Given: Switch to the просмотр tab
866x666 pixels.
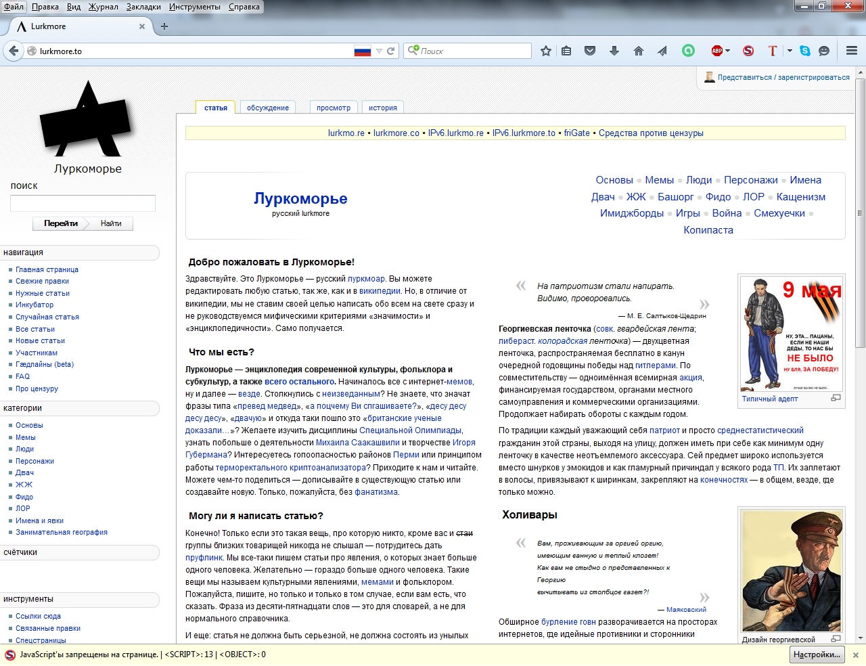Looking at the screenshot, I should 334,108.
